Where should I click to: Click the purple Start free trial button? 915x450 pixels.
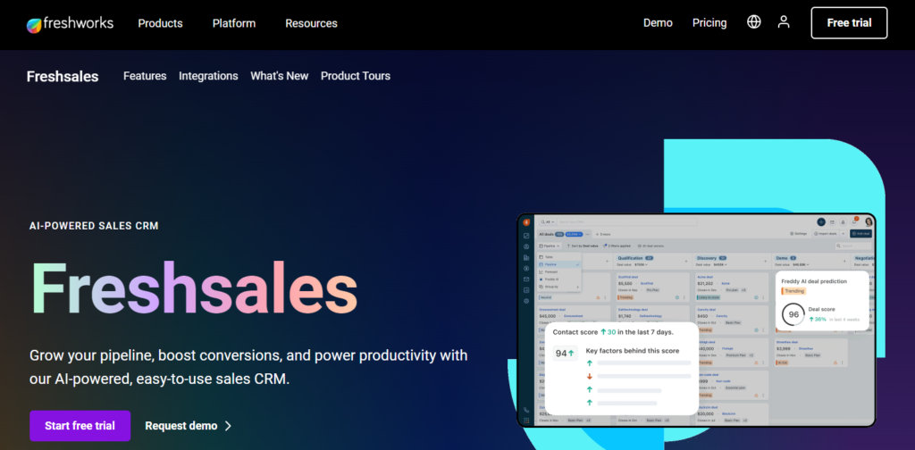tap(80, 426)
